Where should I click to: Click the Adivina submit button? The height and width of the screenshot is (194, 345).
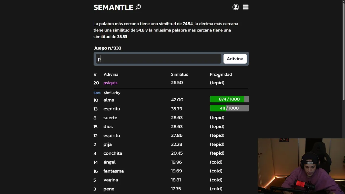click(x=235, y=59)
